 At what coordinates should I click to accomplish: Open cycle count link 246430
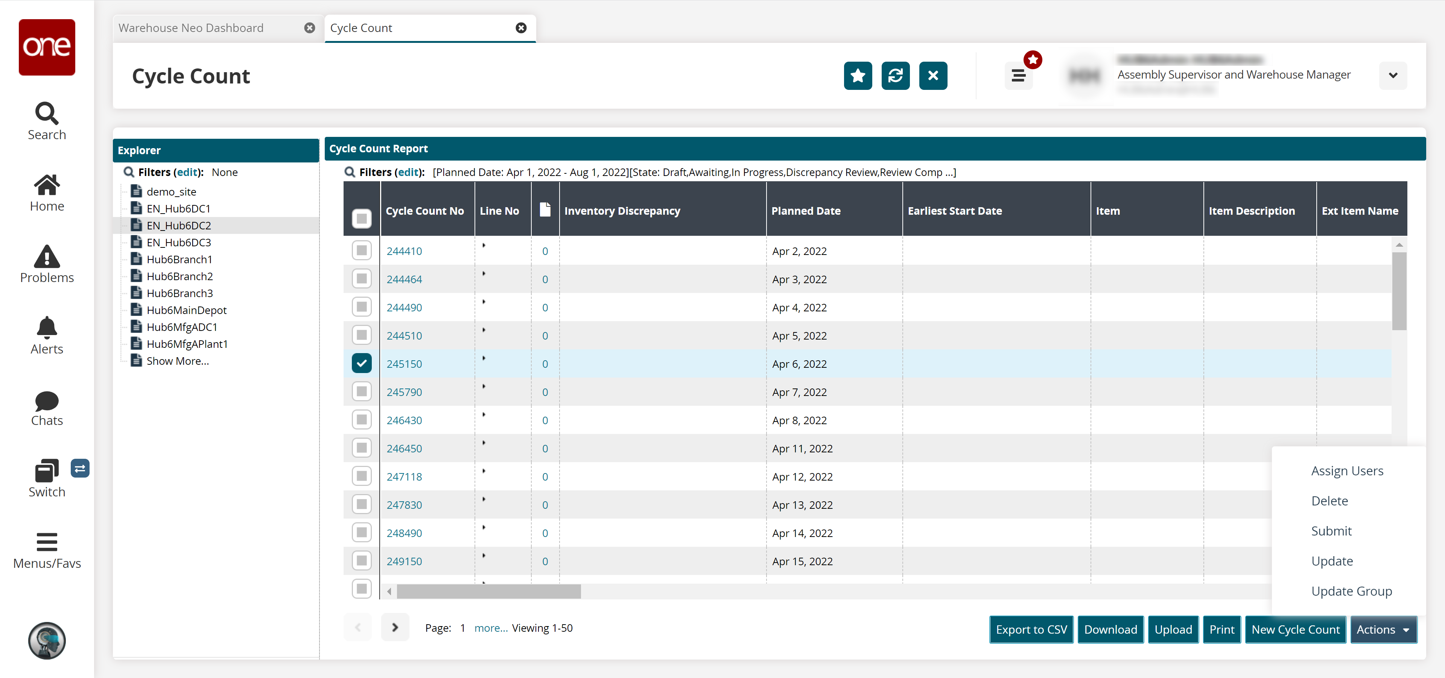pos(404,420)
